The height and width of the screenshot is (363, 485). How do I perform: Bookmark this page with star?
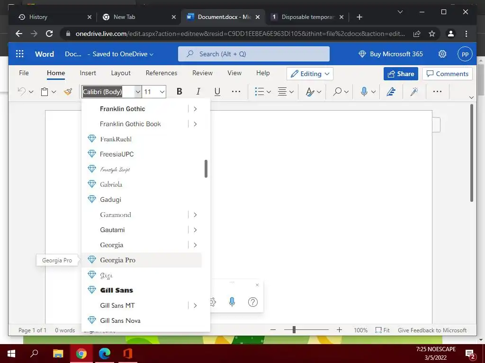[432, 34]
